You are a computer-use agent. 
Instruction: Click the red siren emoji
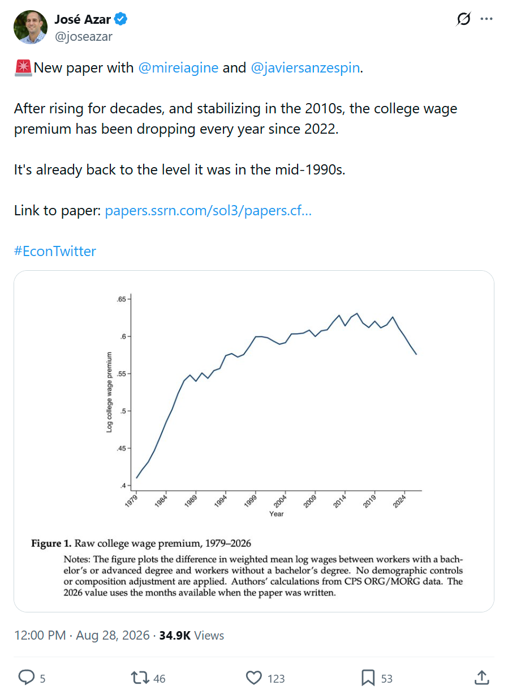pyautogui.click(x=23, y=68)
